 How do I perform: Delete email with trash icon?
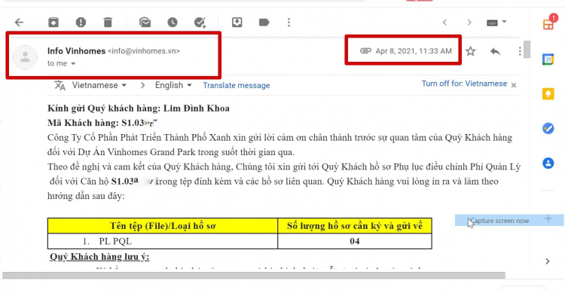108,23
